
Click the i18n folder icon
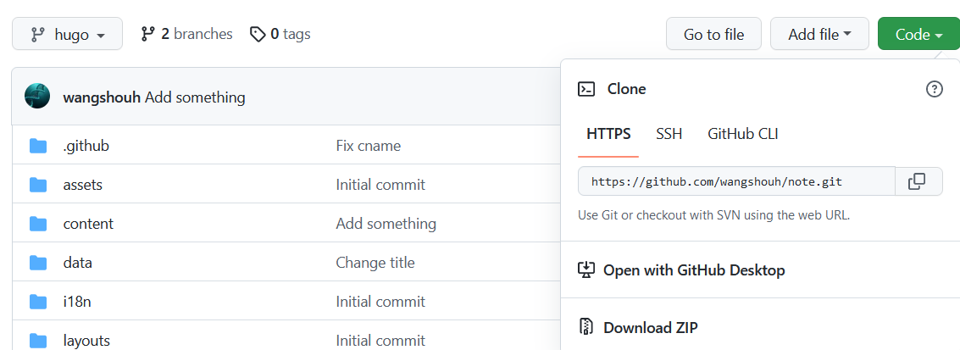point(38,302)
